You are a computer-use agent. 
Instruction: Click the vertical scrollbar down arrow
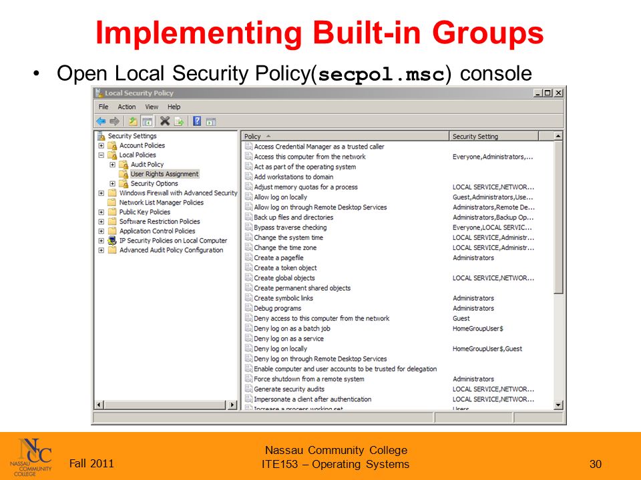pyautogui.click(x=558, y=405)
